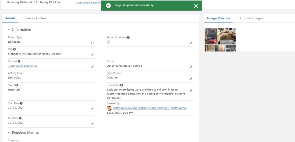Show info tooltip for End Date
Screen dimensions: 295x142
[x=20, y=118]
